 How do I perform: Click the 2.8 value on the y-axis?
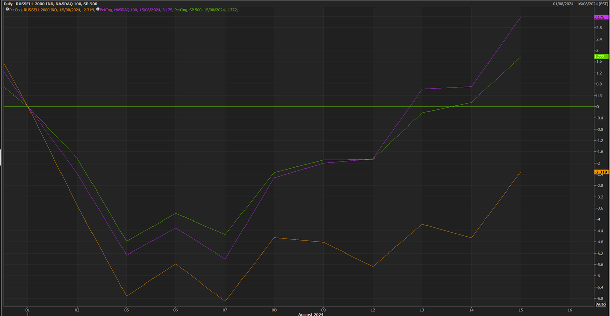599,28
